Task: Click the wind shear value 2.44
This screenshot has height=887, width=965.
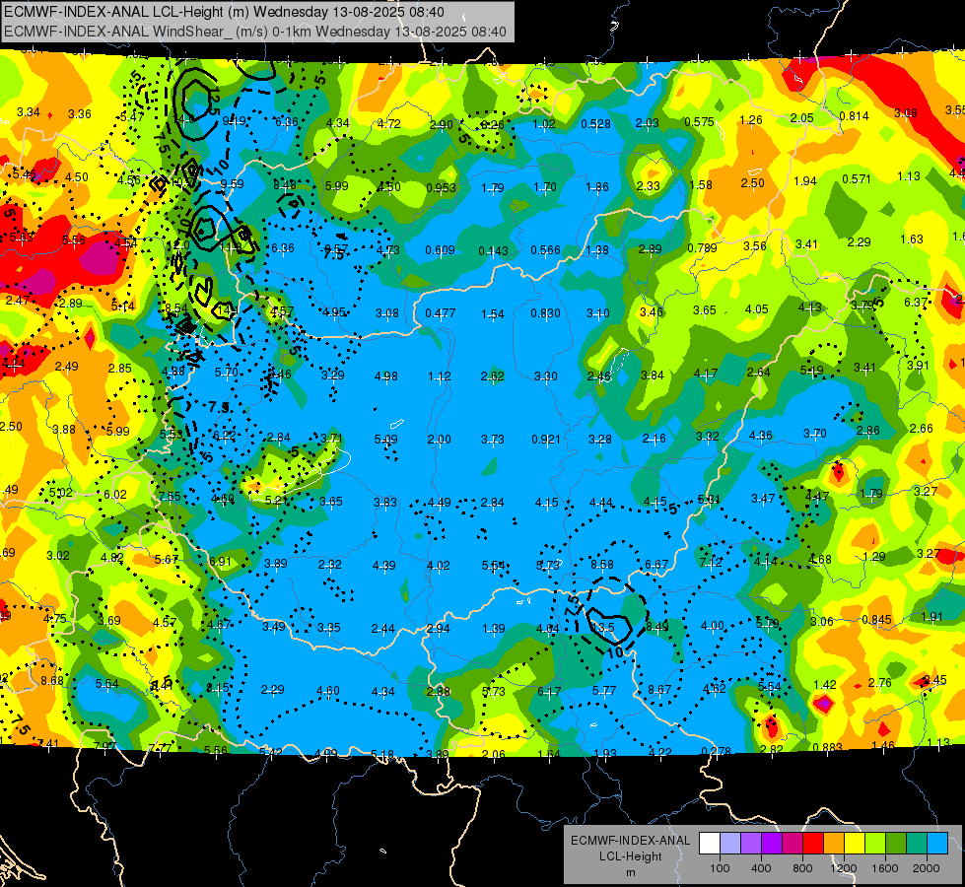Action: coord(382,628)
